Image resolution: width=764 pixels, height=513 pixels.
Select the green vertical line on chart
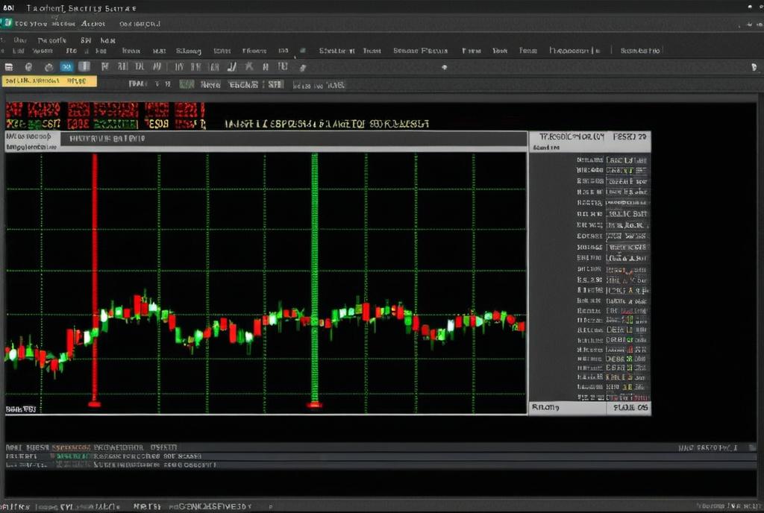315,277
